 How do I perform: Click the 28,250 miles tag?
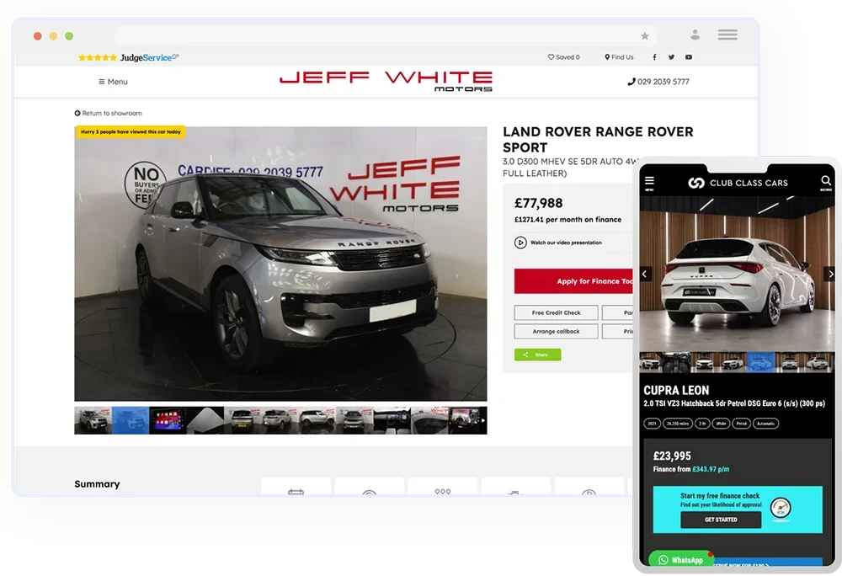[x=678, y=424]
